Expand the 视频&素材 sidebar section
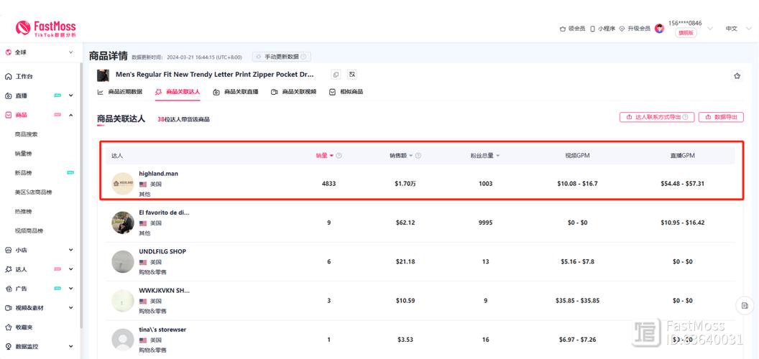759x359 pixels. click(70, 308)
